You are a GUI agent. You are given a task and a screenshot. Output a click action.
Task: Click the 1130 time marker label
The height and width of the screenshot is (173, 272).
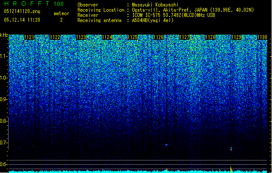(x=262, y=37)
